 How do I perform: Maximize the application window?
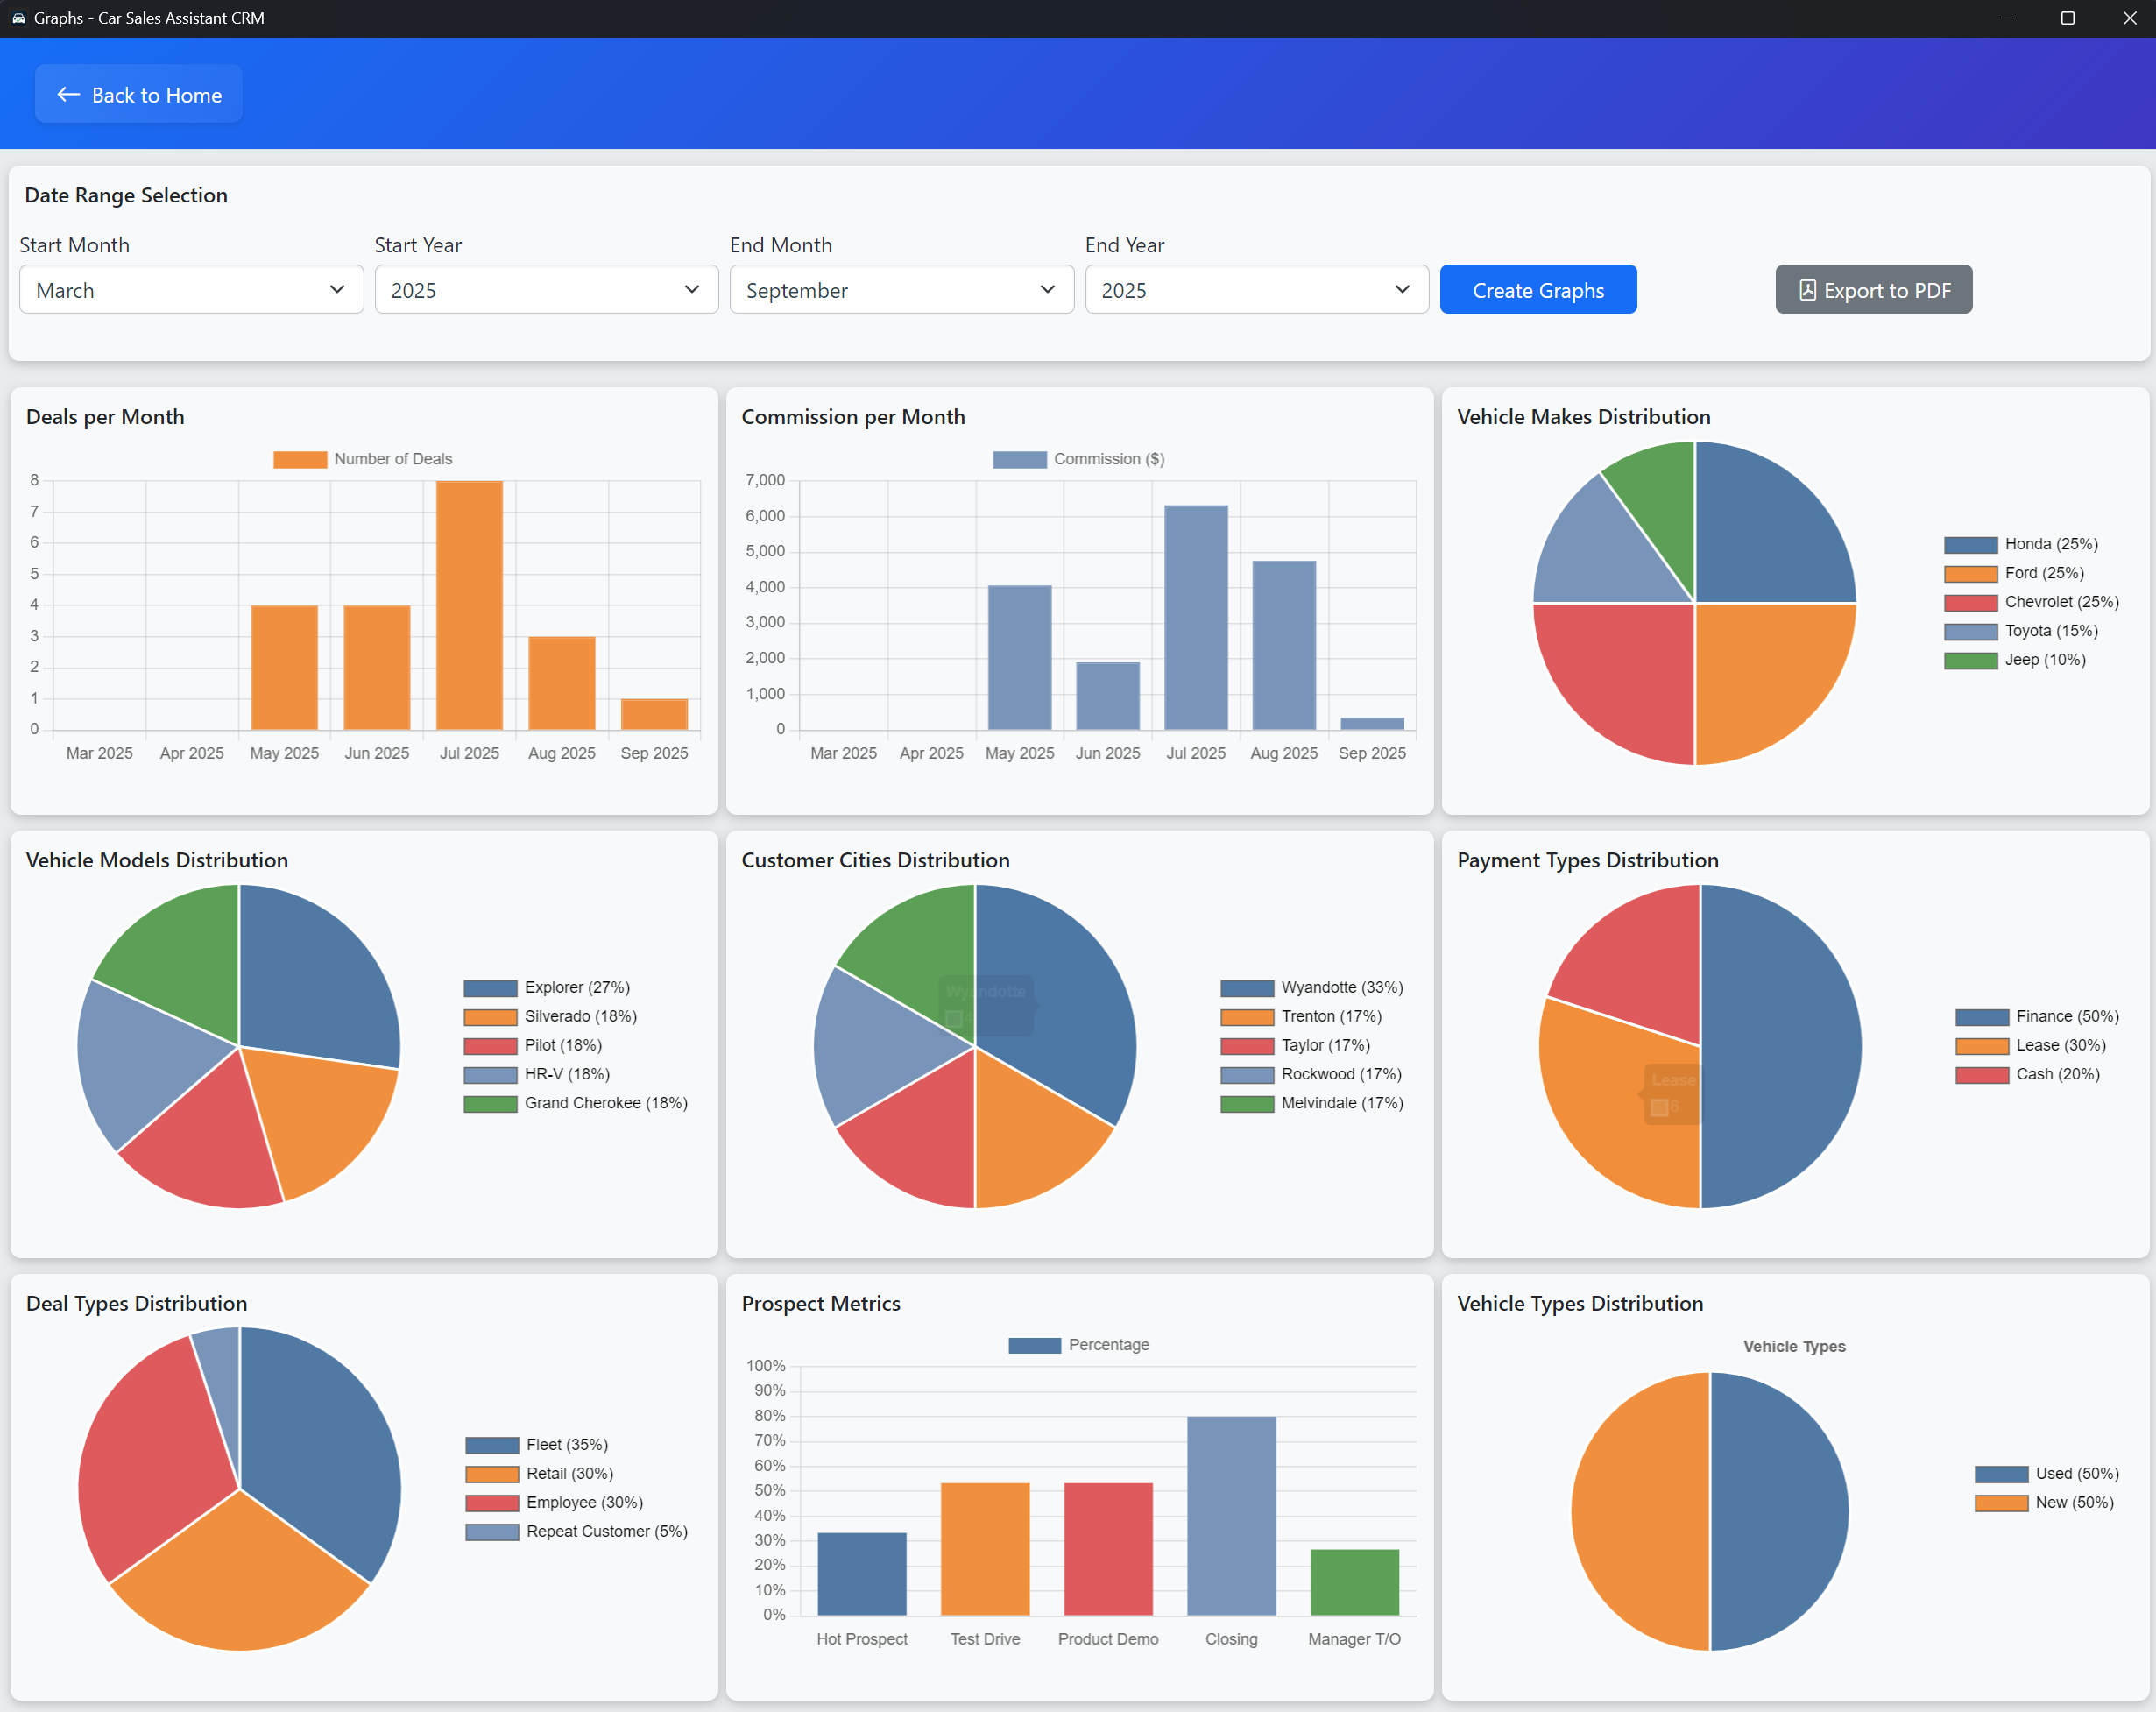click(x=2067, y=18)
